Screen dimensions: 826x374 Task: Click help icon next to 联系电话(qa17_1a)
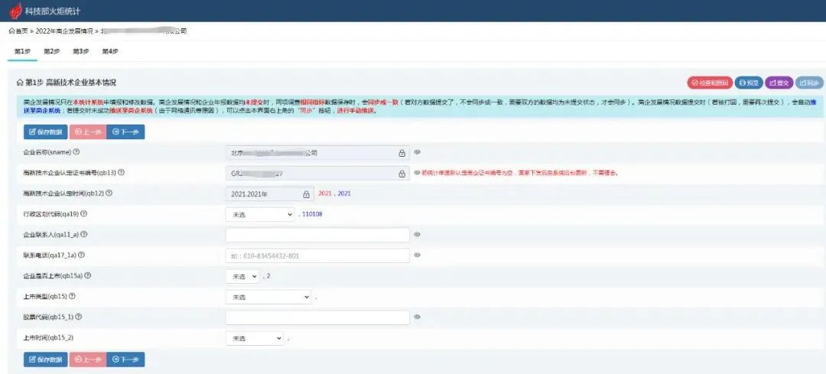point(81,255)
